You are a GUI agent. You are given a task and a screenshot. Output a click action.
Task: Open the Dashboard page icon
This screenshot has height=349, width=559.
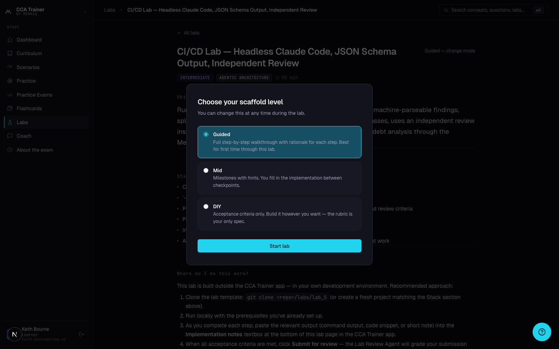[10, 40]
